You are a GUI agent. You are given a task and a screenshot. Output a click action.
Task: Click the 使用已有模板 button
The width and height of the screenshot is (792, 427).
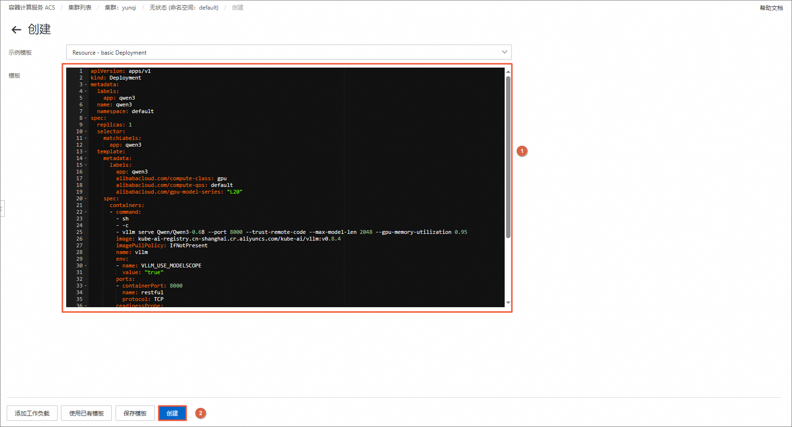86,413
